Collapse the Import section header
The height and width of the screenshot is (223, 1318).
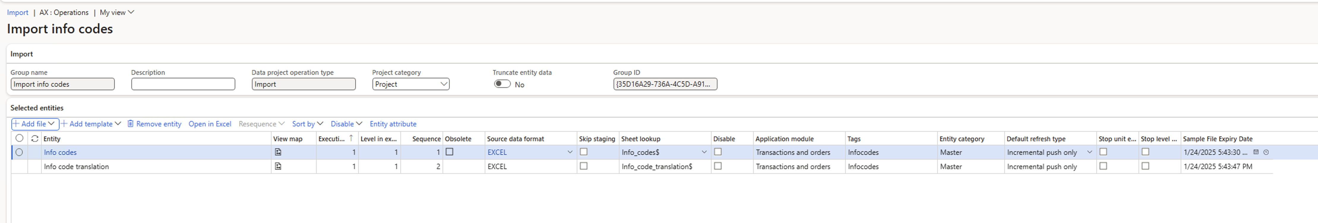tap(21, 54)
